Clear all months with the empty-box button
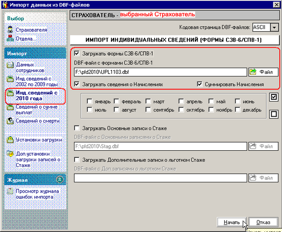The height and width of the screenshot is (232, 282). click(x=274, y=114)
